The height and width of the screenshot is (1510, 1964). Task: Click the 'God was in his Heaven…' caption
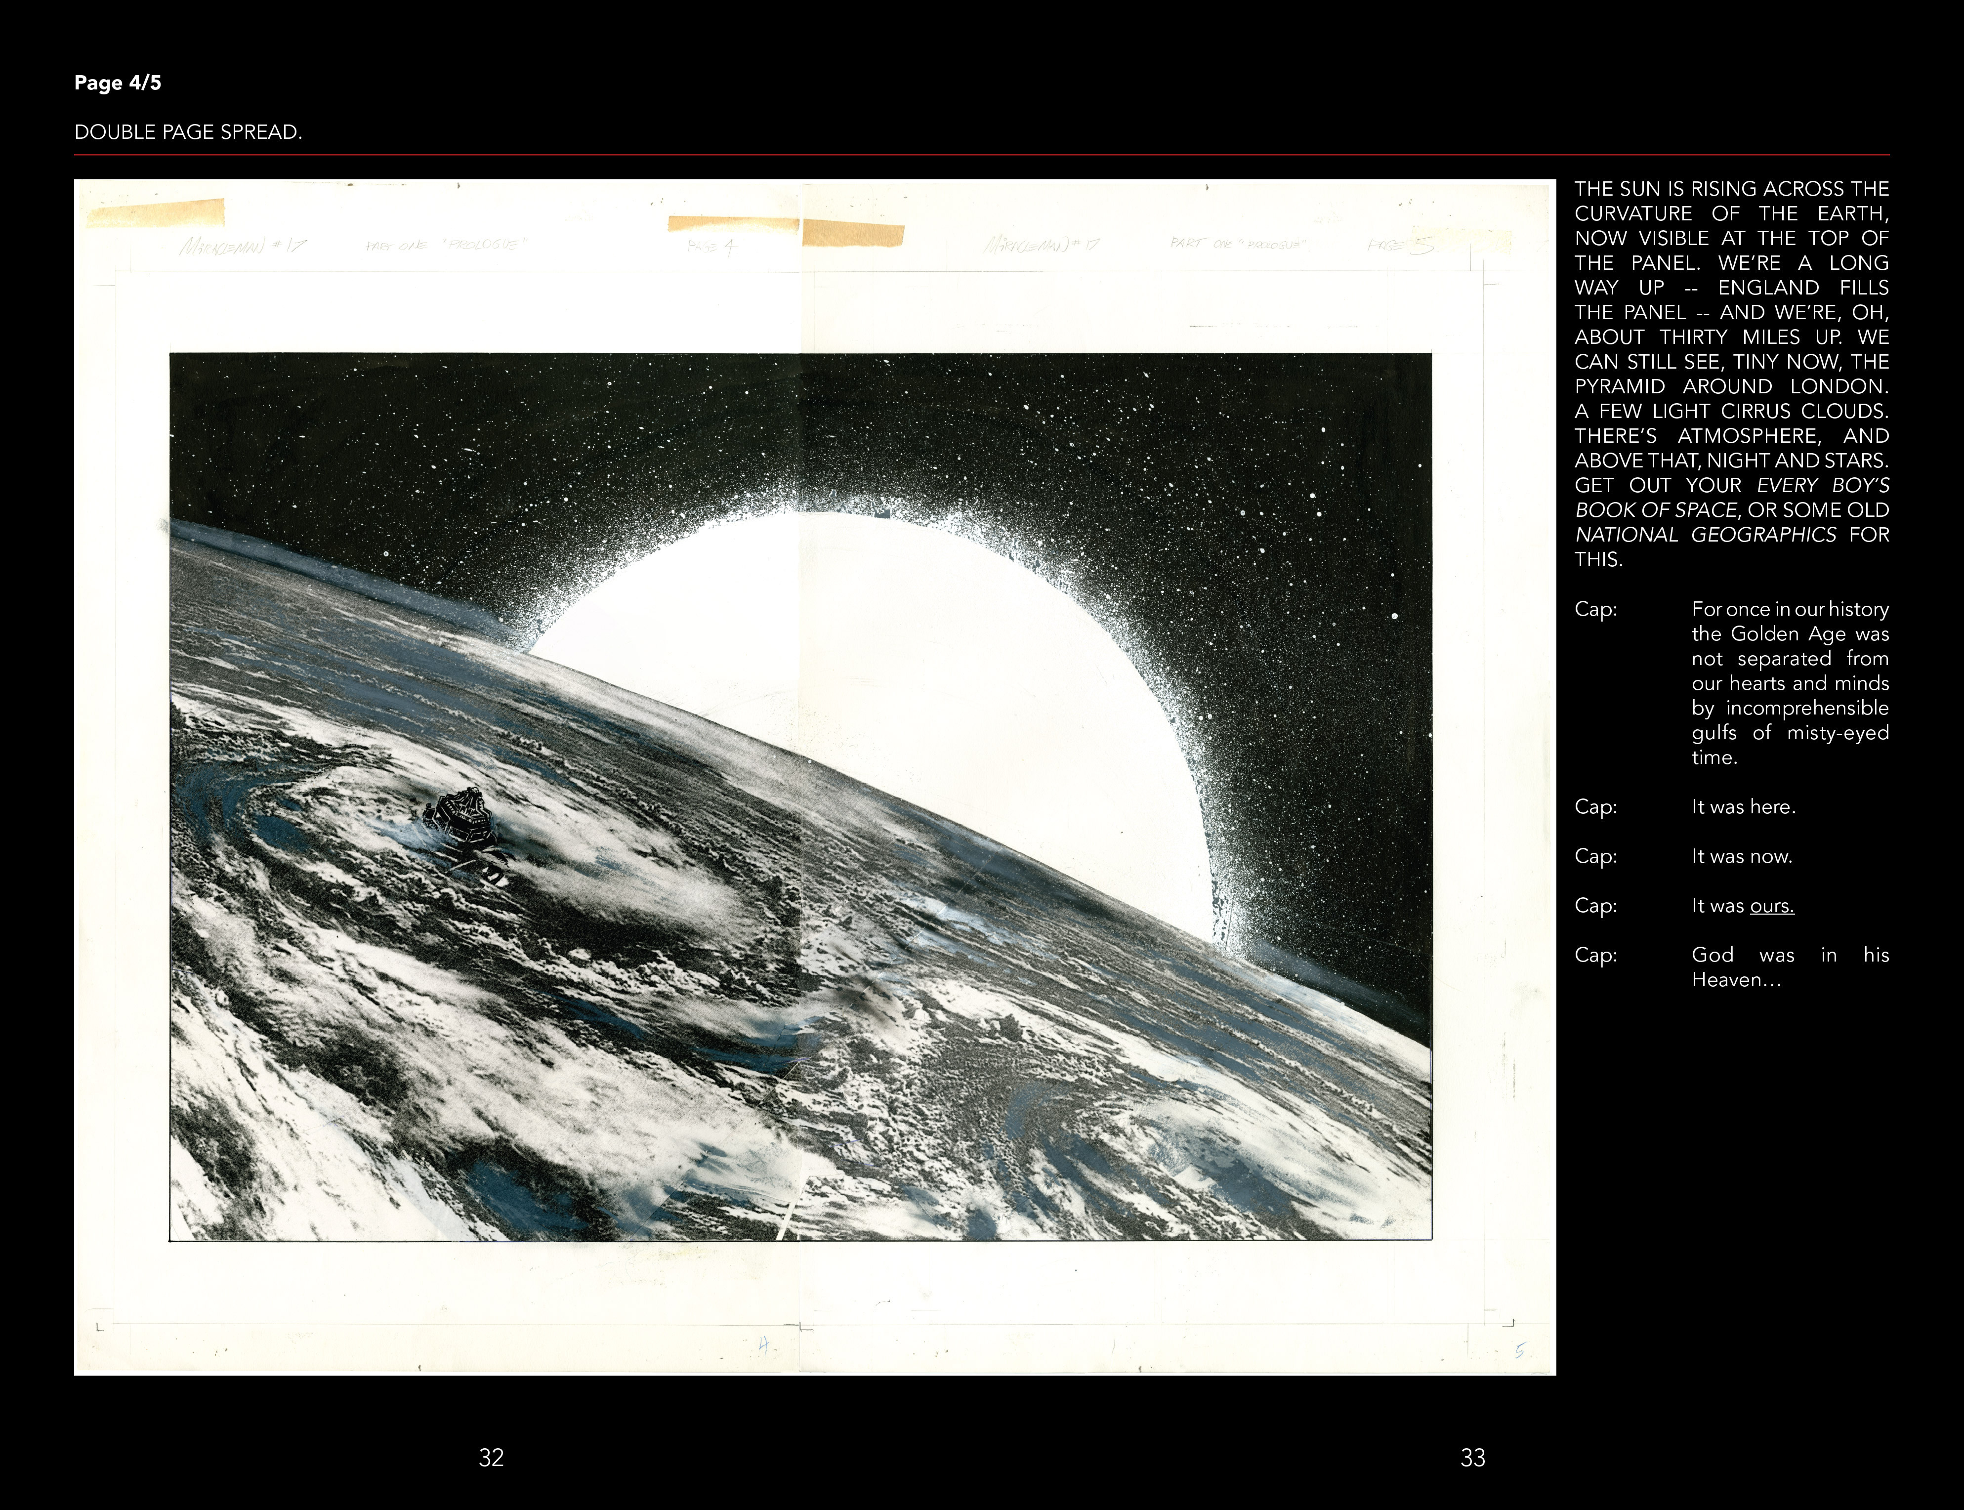point(1790,967)
